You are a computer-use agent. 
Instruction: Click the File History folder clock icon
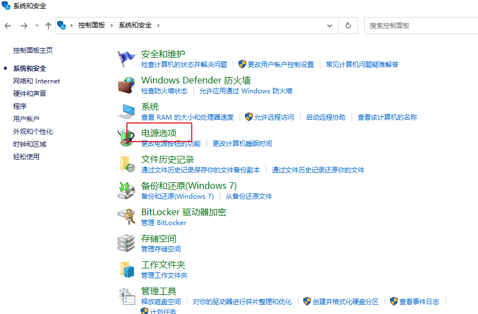point(127,164)
